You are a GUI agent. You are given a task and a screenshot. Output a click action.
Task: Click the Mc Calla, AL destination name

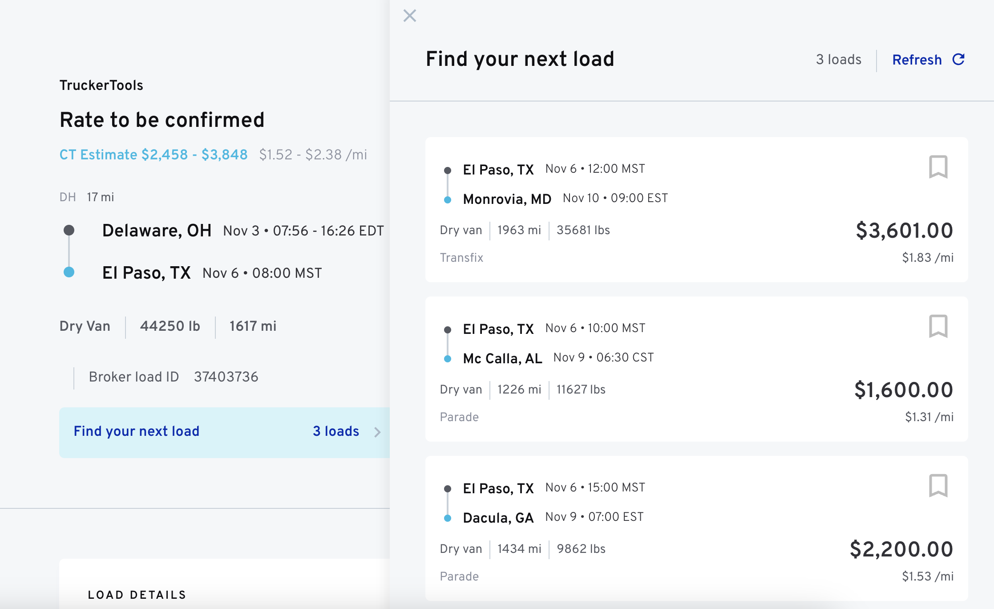click(502, 358)
